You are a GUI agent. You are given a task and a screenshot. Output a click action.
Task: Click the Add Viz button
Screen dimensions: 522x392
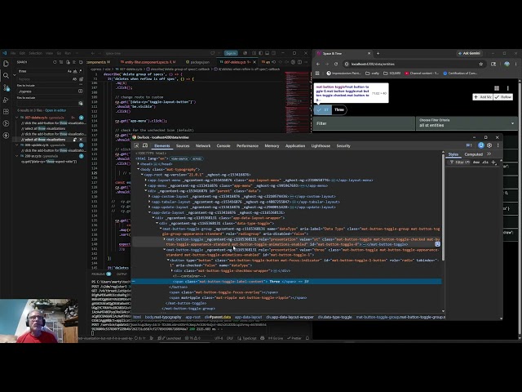pyautogui.click(x=483, y=97)
